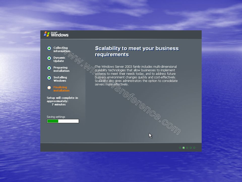Click the fourth slide indicator dot

191,148
